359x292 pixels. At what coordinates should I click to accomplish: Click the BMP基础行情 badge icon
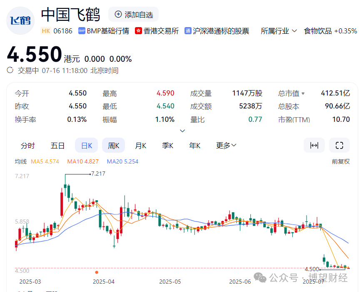coord(82,31)
